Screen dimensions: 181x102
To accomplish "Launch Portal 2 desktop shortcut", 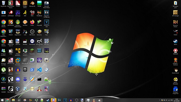I will (x=10, y=32).
